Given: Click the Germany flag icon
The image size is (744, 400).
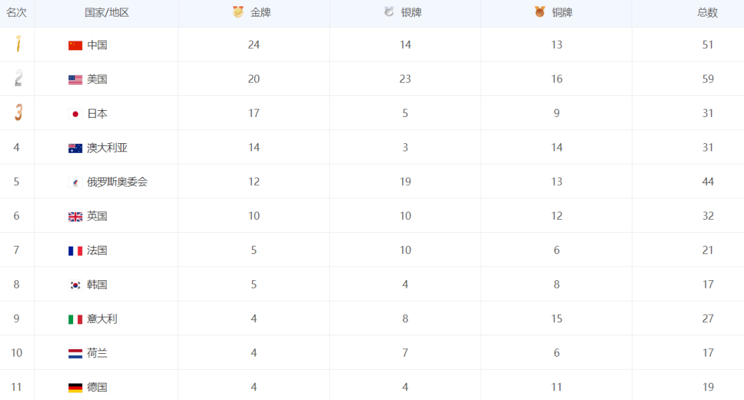Looking at the screenshot, I should [75, 388].
